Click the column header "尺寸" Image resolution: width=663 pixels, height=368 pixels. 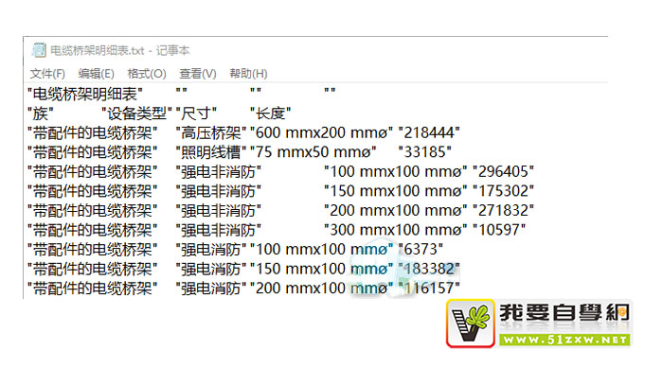(196, 114)
